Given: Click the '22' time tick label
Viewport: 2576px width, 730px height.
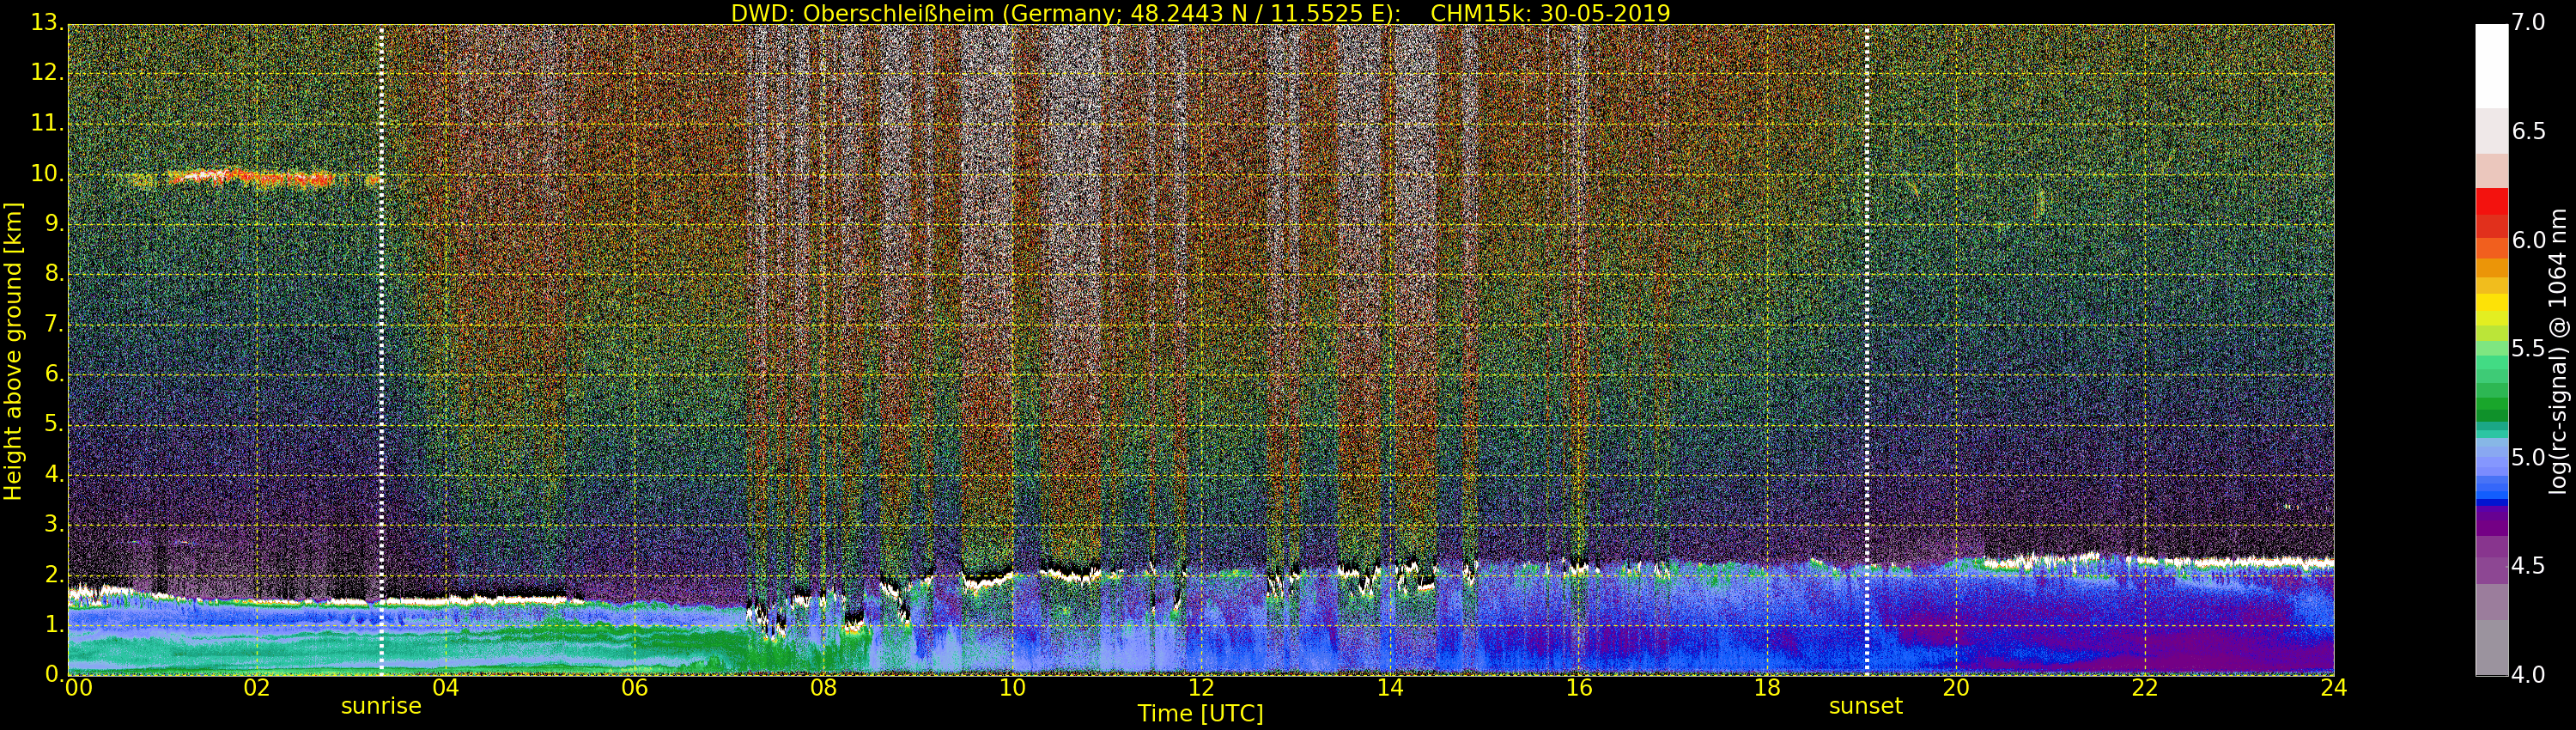Looking at the screenshot, I should click(x=2145, y=688).
